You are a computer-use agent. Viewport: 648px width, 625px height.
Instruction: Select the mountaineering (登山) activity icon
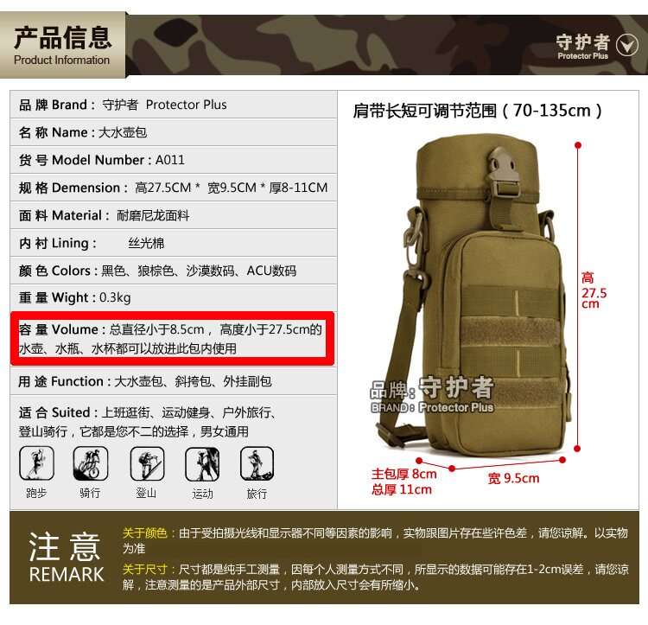147,463
